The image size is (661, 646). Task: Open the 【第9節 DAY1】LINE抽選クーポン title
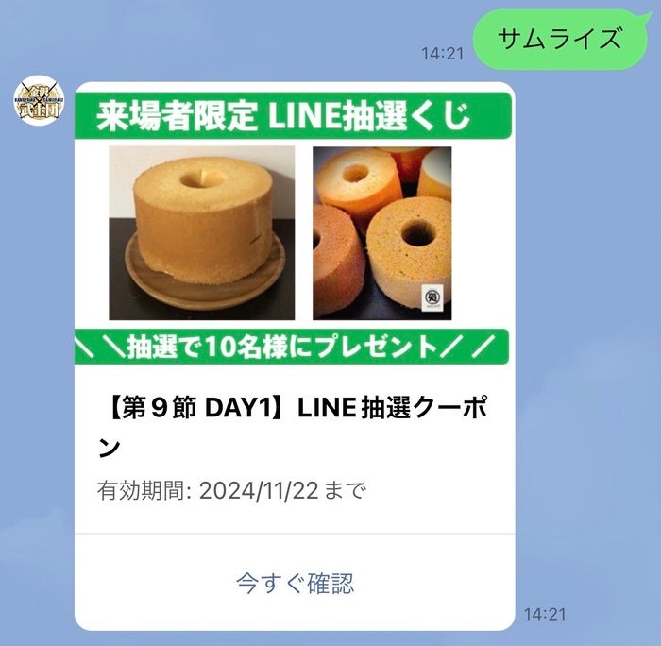(x=293, y=427)
